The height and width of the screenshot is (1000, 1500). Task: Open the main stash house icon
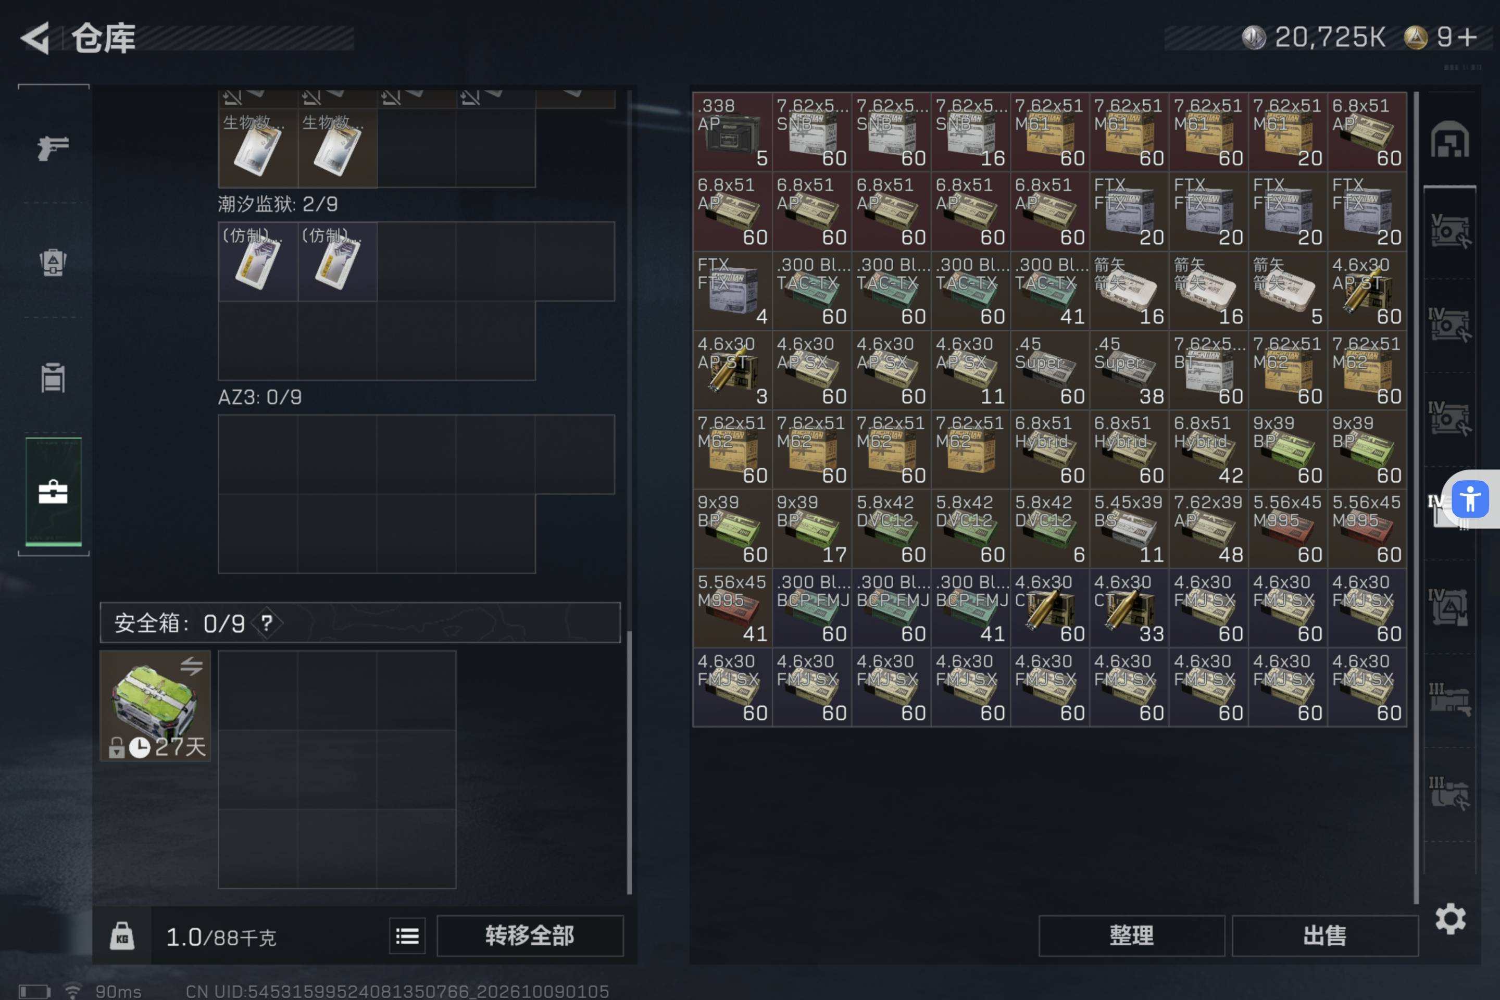pos(1449,139)
